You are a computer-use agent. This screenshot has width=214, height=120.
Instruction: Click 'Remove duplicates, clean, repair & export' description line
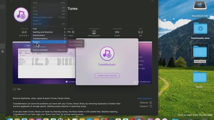(x=41, y=98)
